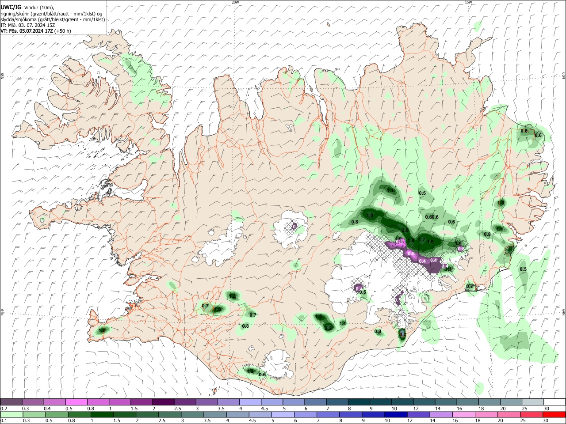Click the violet 12 rain legend swatch
566x424 pixels.
(418, 414)
